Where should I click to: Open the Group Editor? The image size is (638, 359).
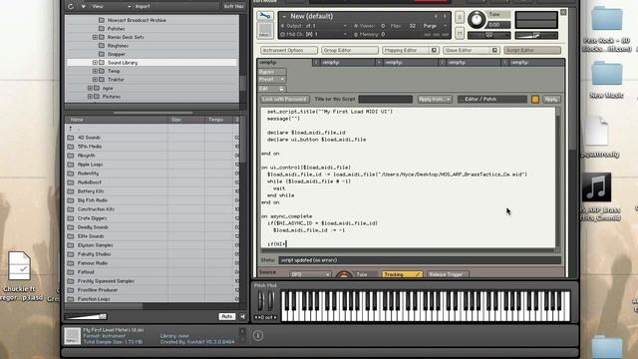point(350,50)
